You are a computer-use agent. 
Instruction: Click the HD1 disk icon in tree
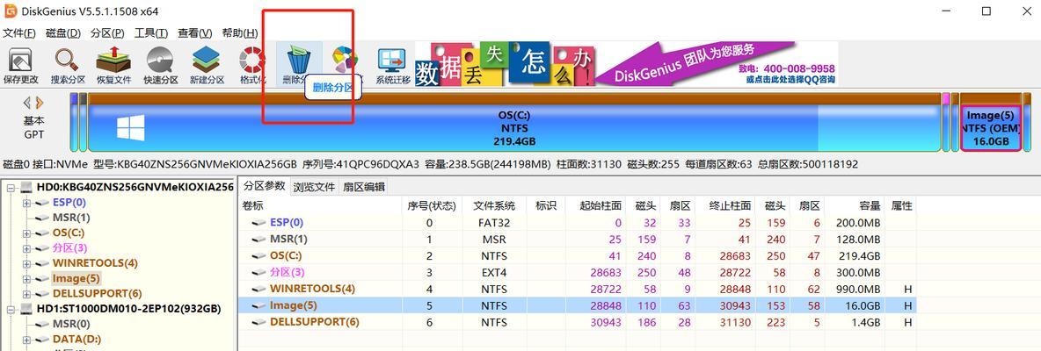(25, 309)
